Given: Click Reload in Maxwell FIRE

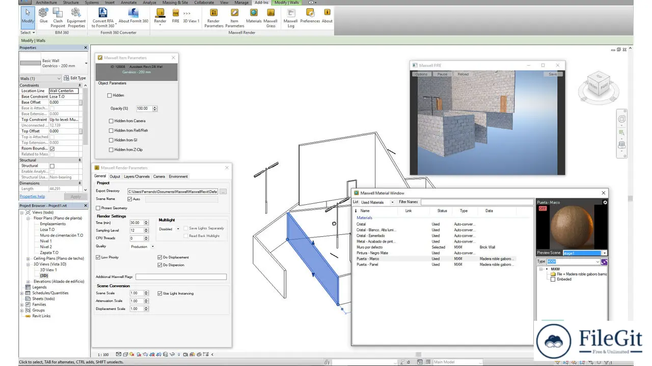Looking at the screenshot, I should pyautogui.click(x=463, y=74).
